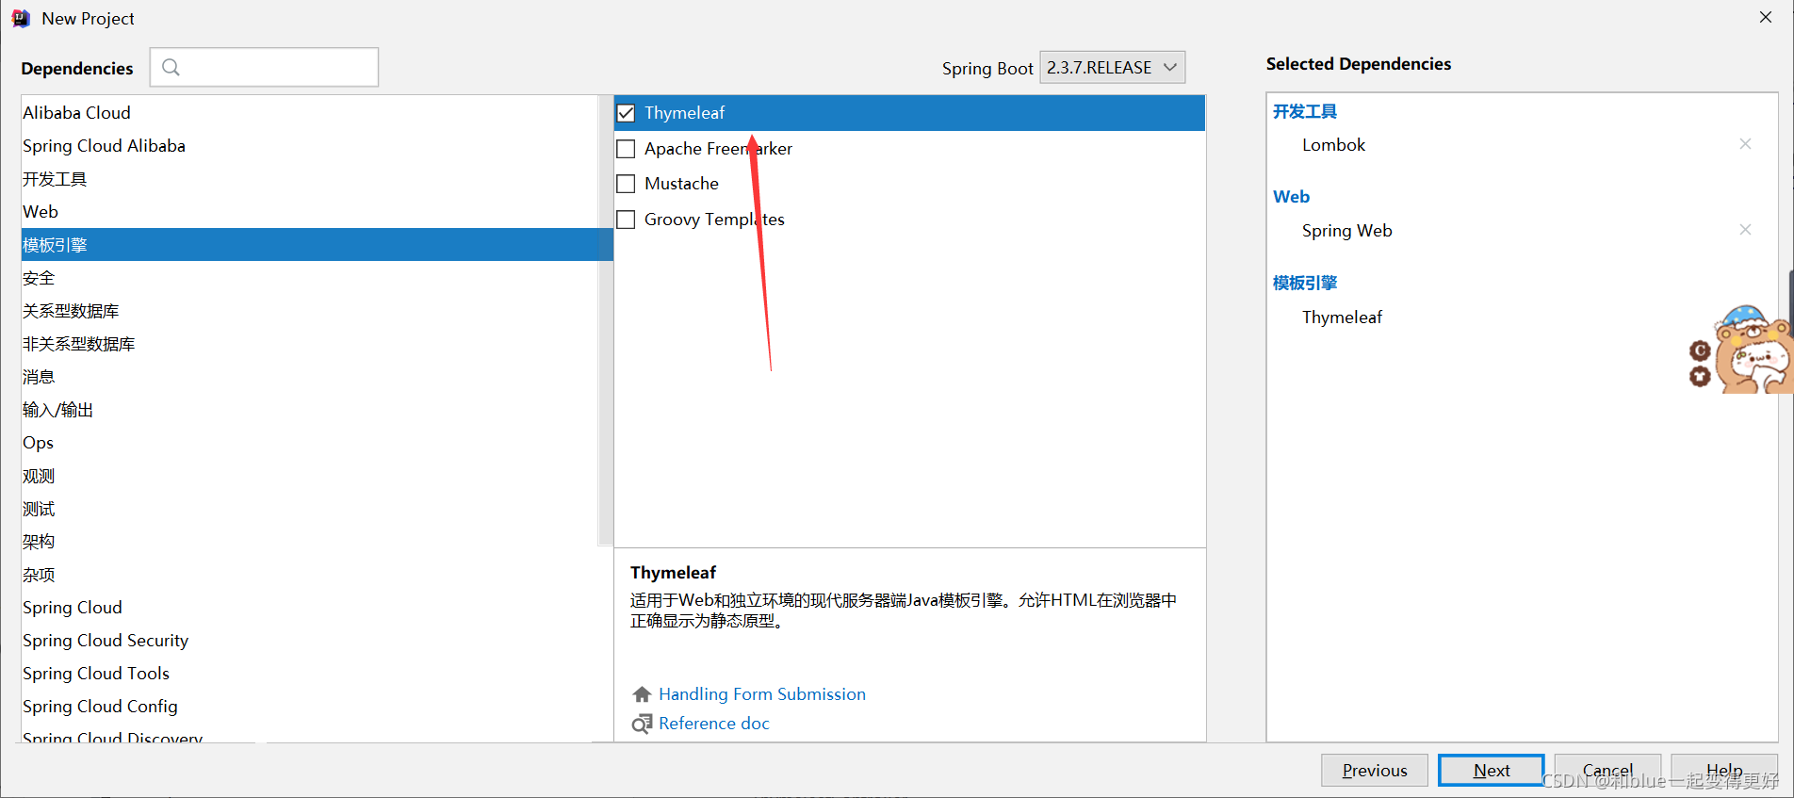Viewport: 1794px width, 798px height.
Task: Select Spring Web in Selected Dependencies
Action: [1346, 230]
